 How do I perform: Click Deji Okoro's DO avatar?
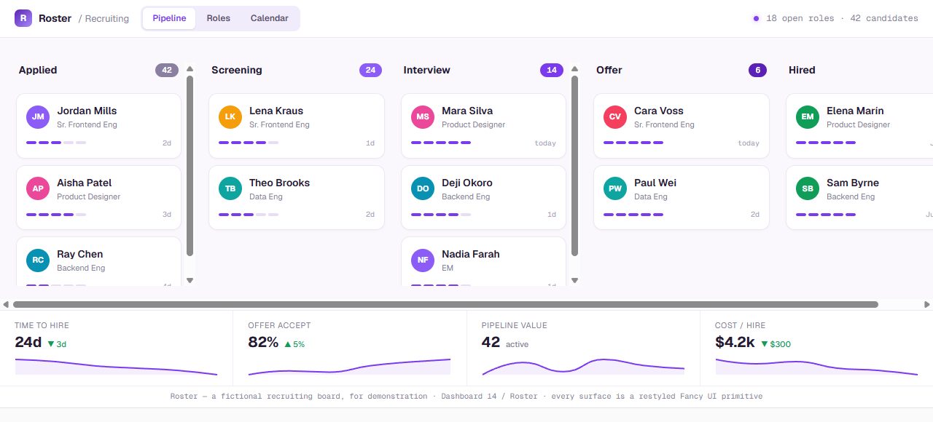(x=423, y=188)
